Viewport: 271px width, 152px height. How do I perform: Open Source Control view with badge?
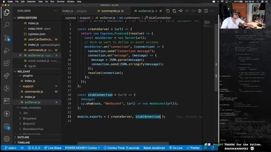tap(7, 38)
